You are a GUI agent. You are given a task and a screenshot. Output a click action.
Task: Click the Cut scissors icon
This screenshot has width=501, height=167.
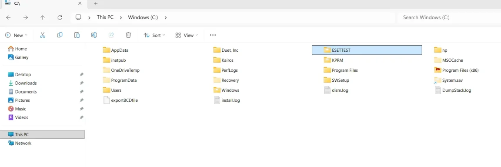[43, 35]
